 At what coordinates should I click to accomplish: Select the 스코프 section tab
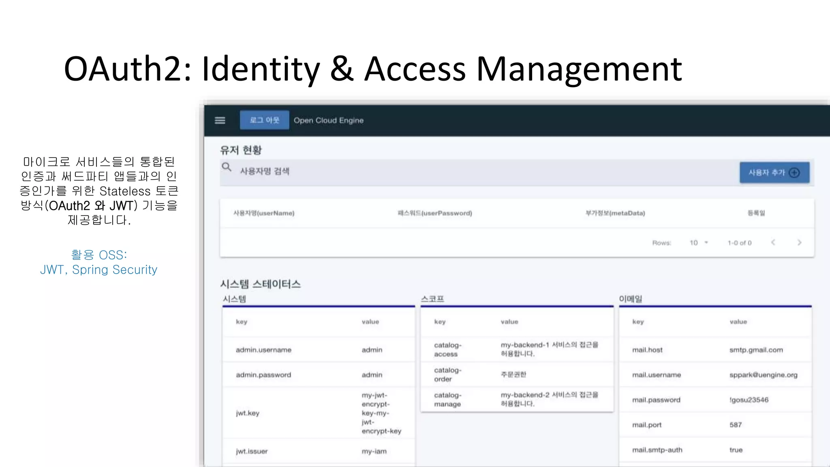(432, 299)
